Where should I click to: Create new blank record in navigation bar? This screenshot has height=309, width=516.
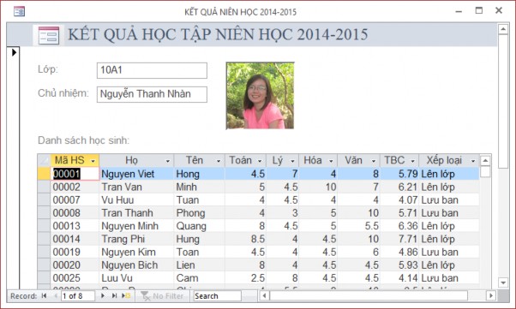click(x=126, y=296)
